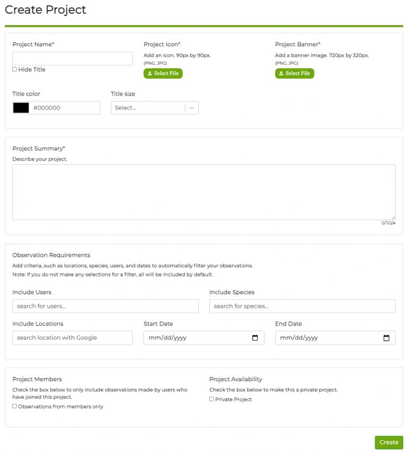
Task: Focus the search for species field
Action: (x=302, y=306)
